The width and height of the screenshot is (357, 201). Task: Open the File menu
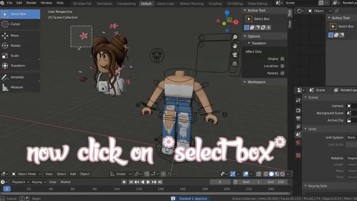pyautogui.click(x=9, y=3)
